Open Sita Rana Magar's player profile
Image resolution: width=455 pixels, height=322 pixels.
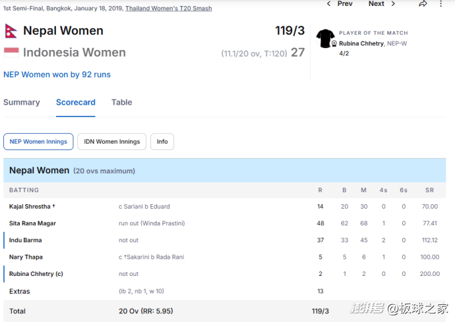pos(32,223)
